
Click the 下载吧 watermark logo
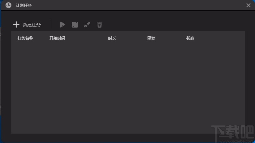click(x=233, y=132)
